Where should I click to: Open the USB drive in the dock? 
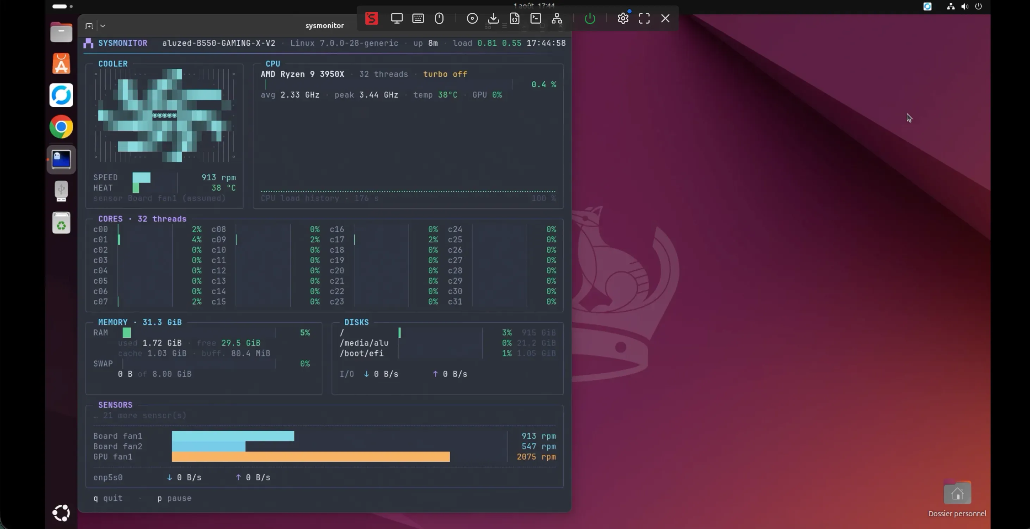(x=61, y=191)
